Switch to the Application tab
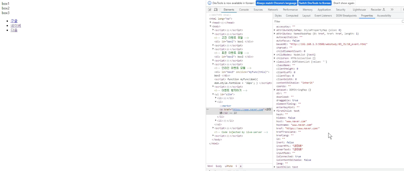404x171 pixels. pyautogui.click(x=324, y=10)
